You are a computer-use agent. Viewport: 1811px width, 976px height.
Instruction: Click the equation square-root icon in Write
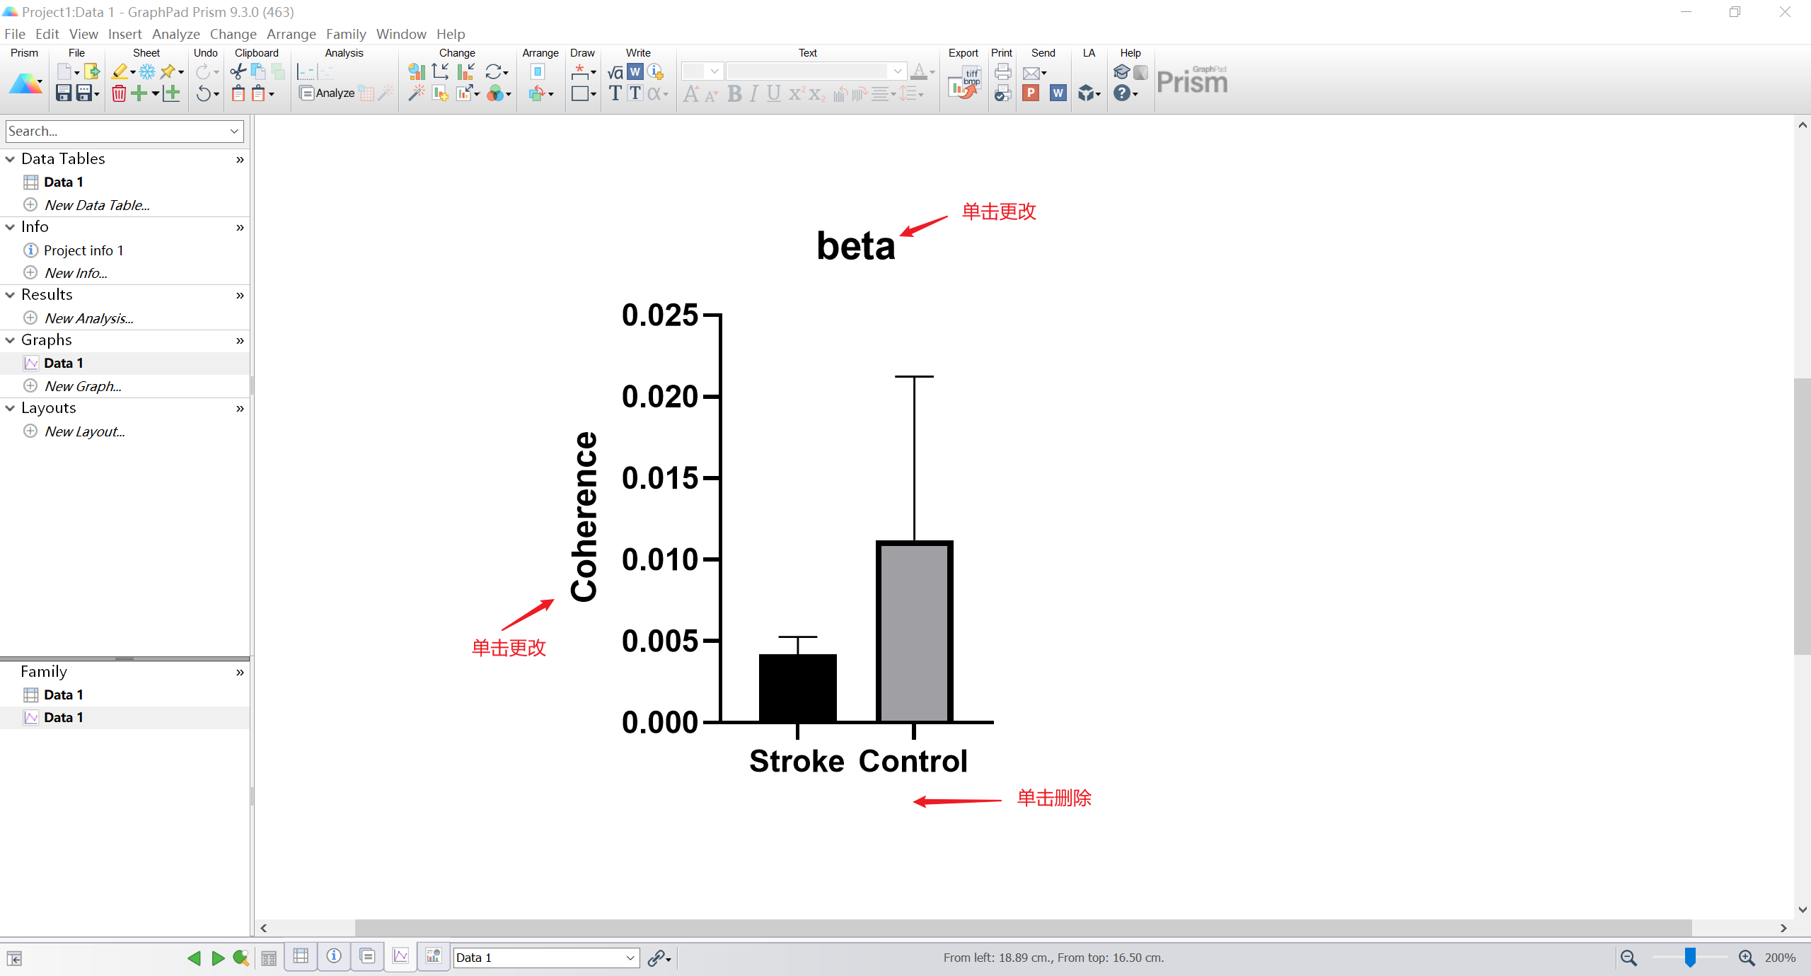click(615, 71)
